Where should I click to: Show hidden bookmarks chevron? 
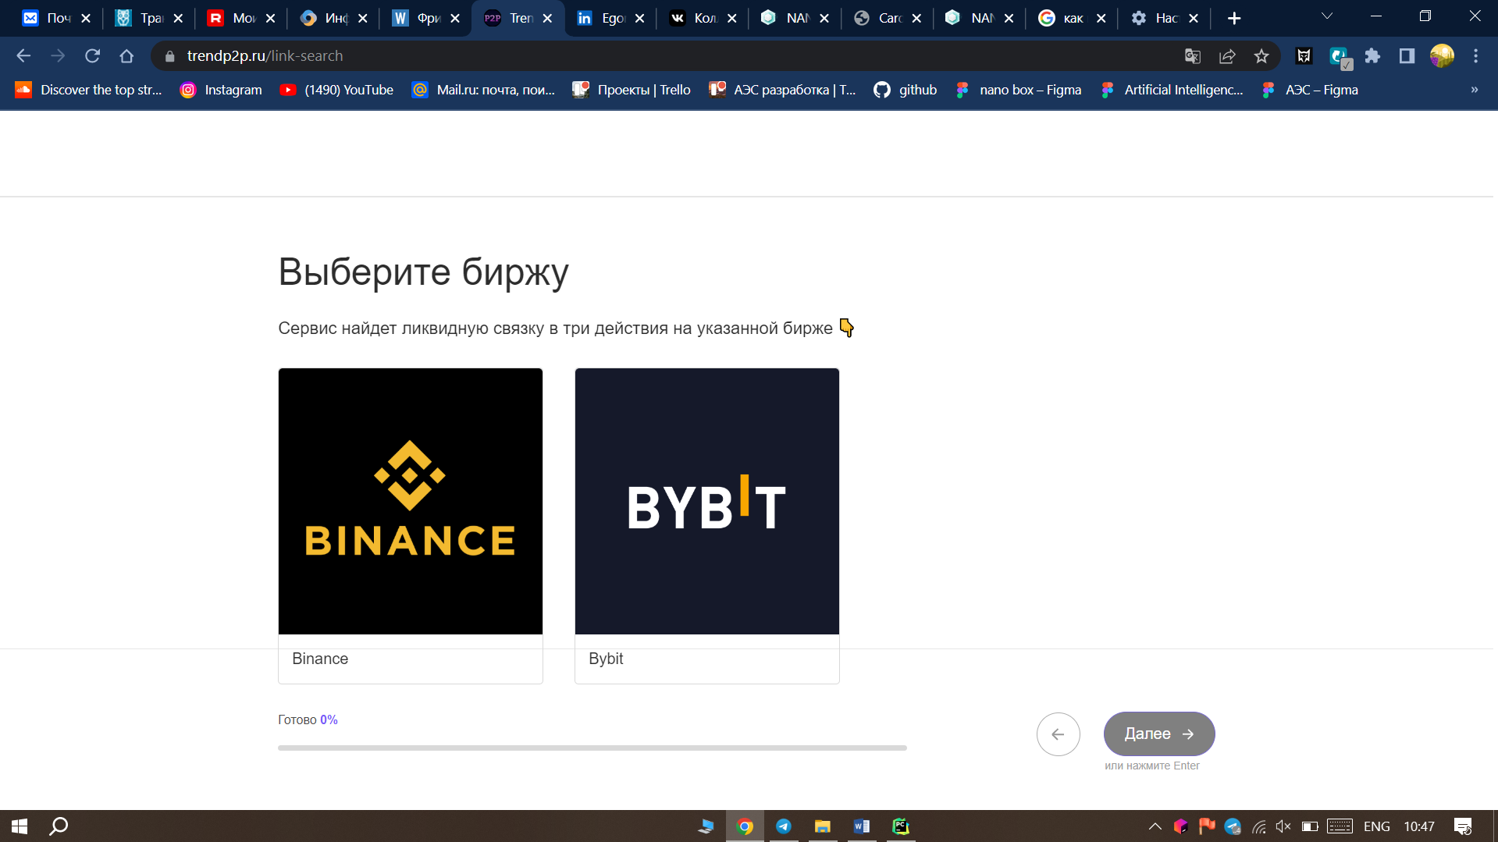pyautogui.click(x=1475, y=90)
